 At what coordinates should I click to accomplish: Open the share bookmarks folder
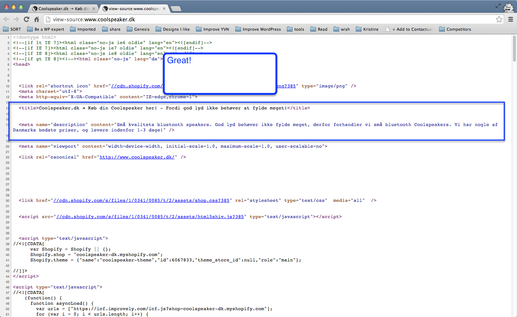tap(111, 29)
